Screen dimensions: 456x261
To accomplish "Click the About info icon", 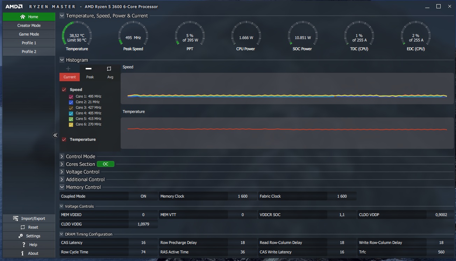I will coord(22,253).
